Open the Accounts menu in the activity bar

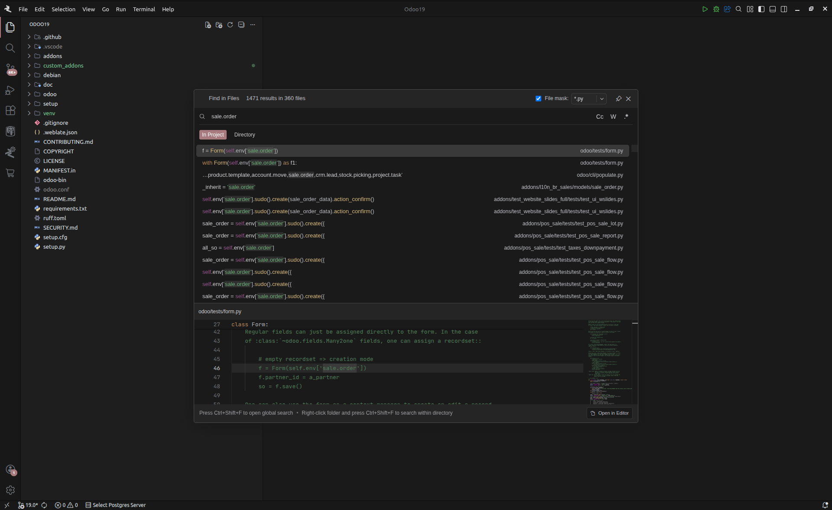(10, 470)
